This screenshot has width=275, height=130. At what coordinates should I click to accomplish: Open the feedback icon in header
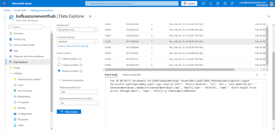coord(232,3)
